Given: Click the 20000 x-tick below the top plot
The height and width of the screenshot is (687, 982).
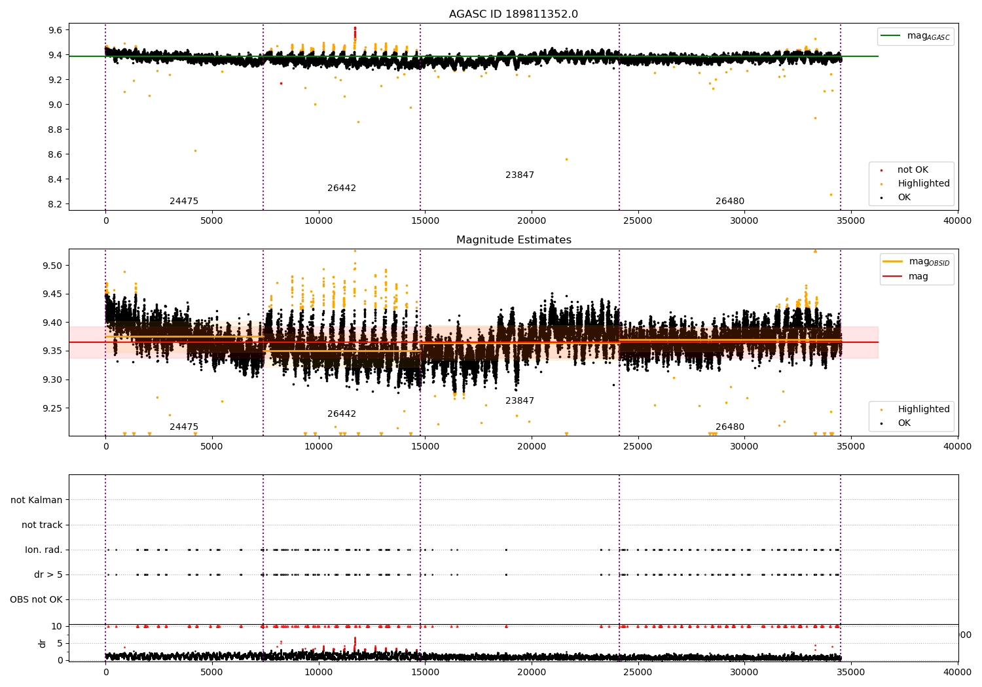Looking at the screenshot, I should 532,220.
